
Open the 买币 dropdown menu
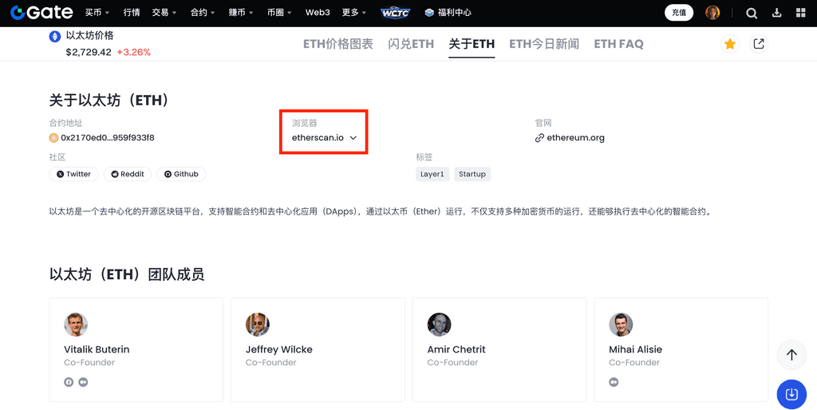pos(97,13)
